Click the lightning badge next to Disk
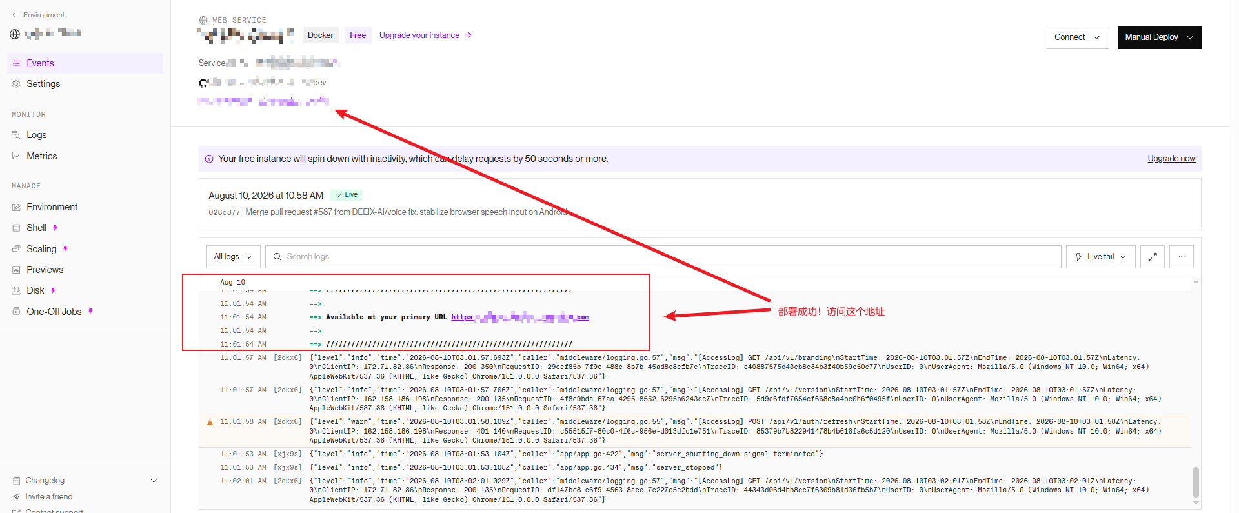The image size is (1239, 513). point(53,290)
